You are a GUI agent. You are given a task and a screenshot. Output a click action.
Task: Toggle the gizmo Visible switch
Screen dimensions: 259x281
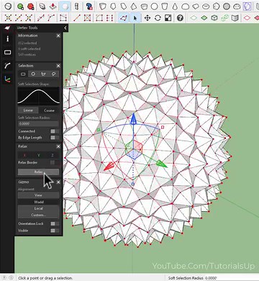(x=55, y=231)
